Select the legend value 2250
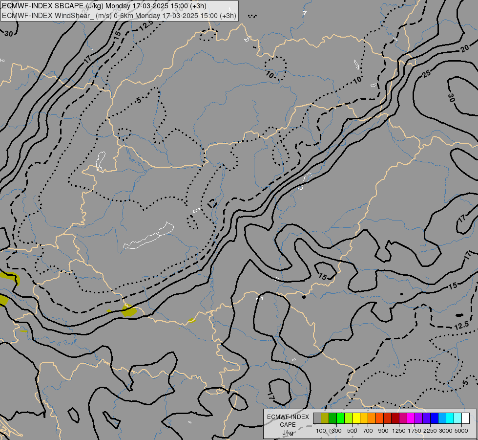This screenshot has width=478, height=440. pyautogui.click(x=430, y=431)
